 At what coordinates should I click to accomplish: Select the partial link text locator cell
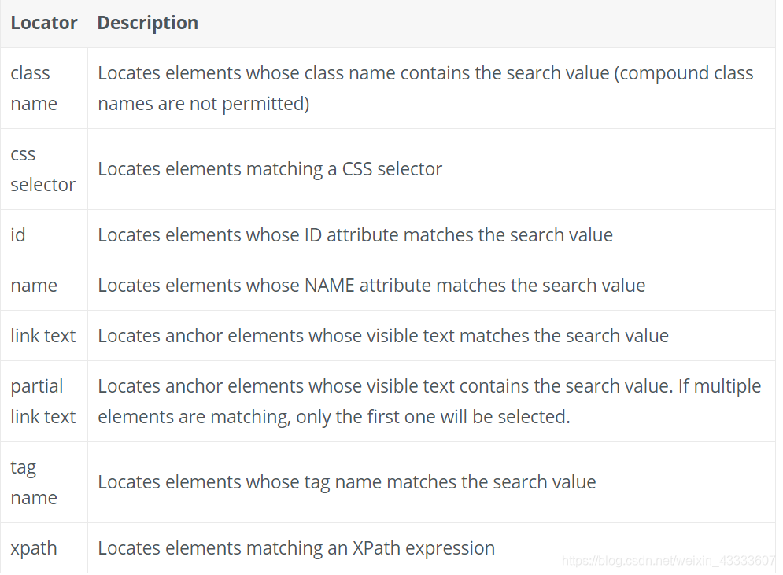(43, 401)
